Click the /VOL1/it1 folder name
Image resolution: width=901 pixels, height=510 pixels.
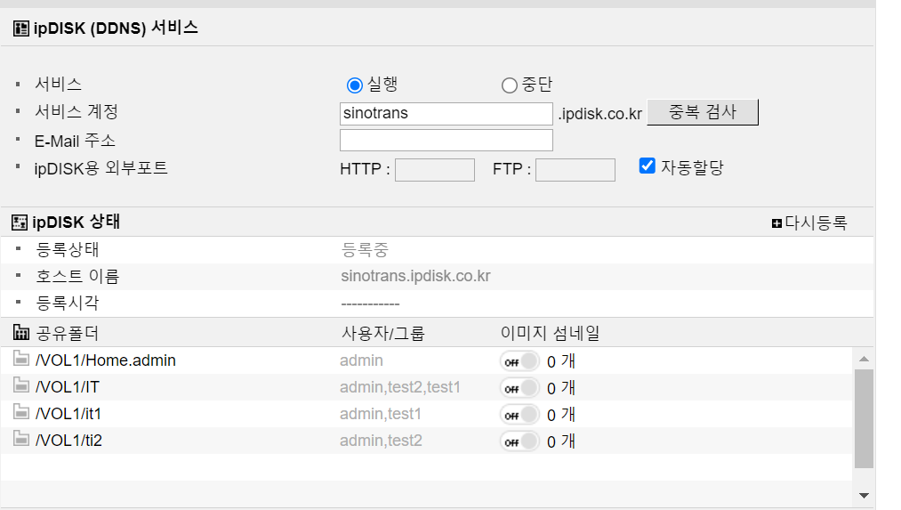click(x=68, y=414)
